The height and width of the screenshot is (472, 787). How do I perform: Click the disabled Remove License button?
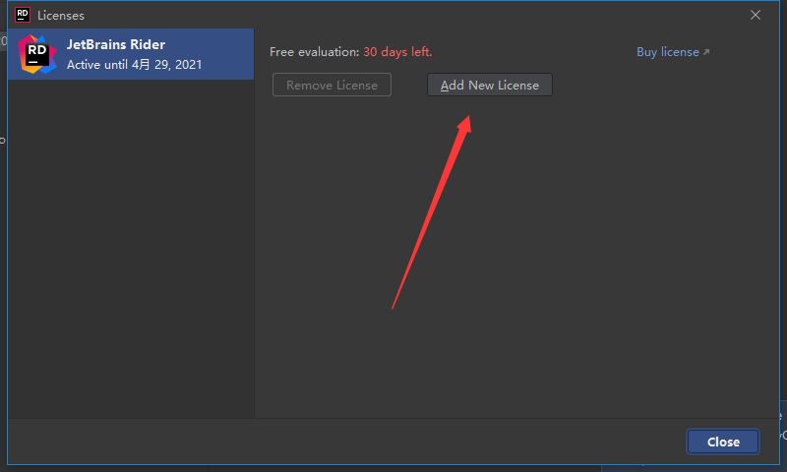(332, 85)
